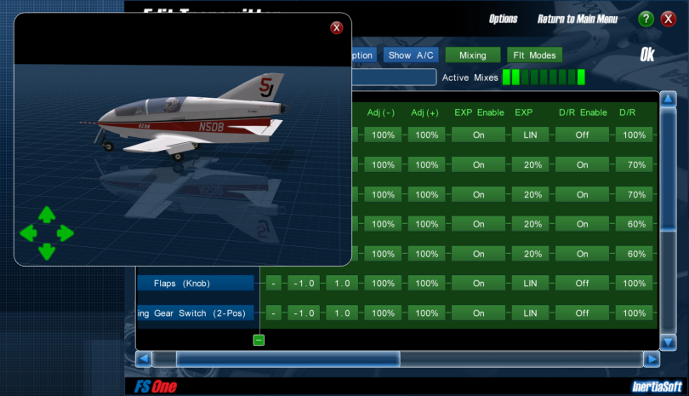Click the green minus box below the table
The image size is (689, 396).
click(x=259, y=340)
